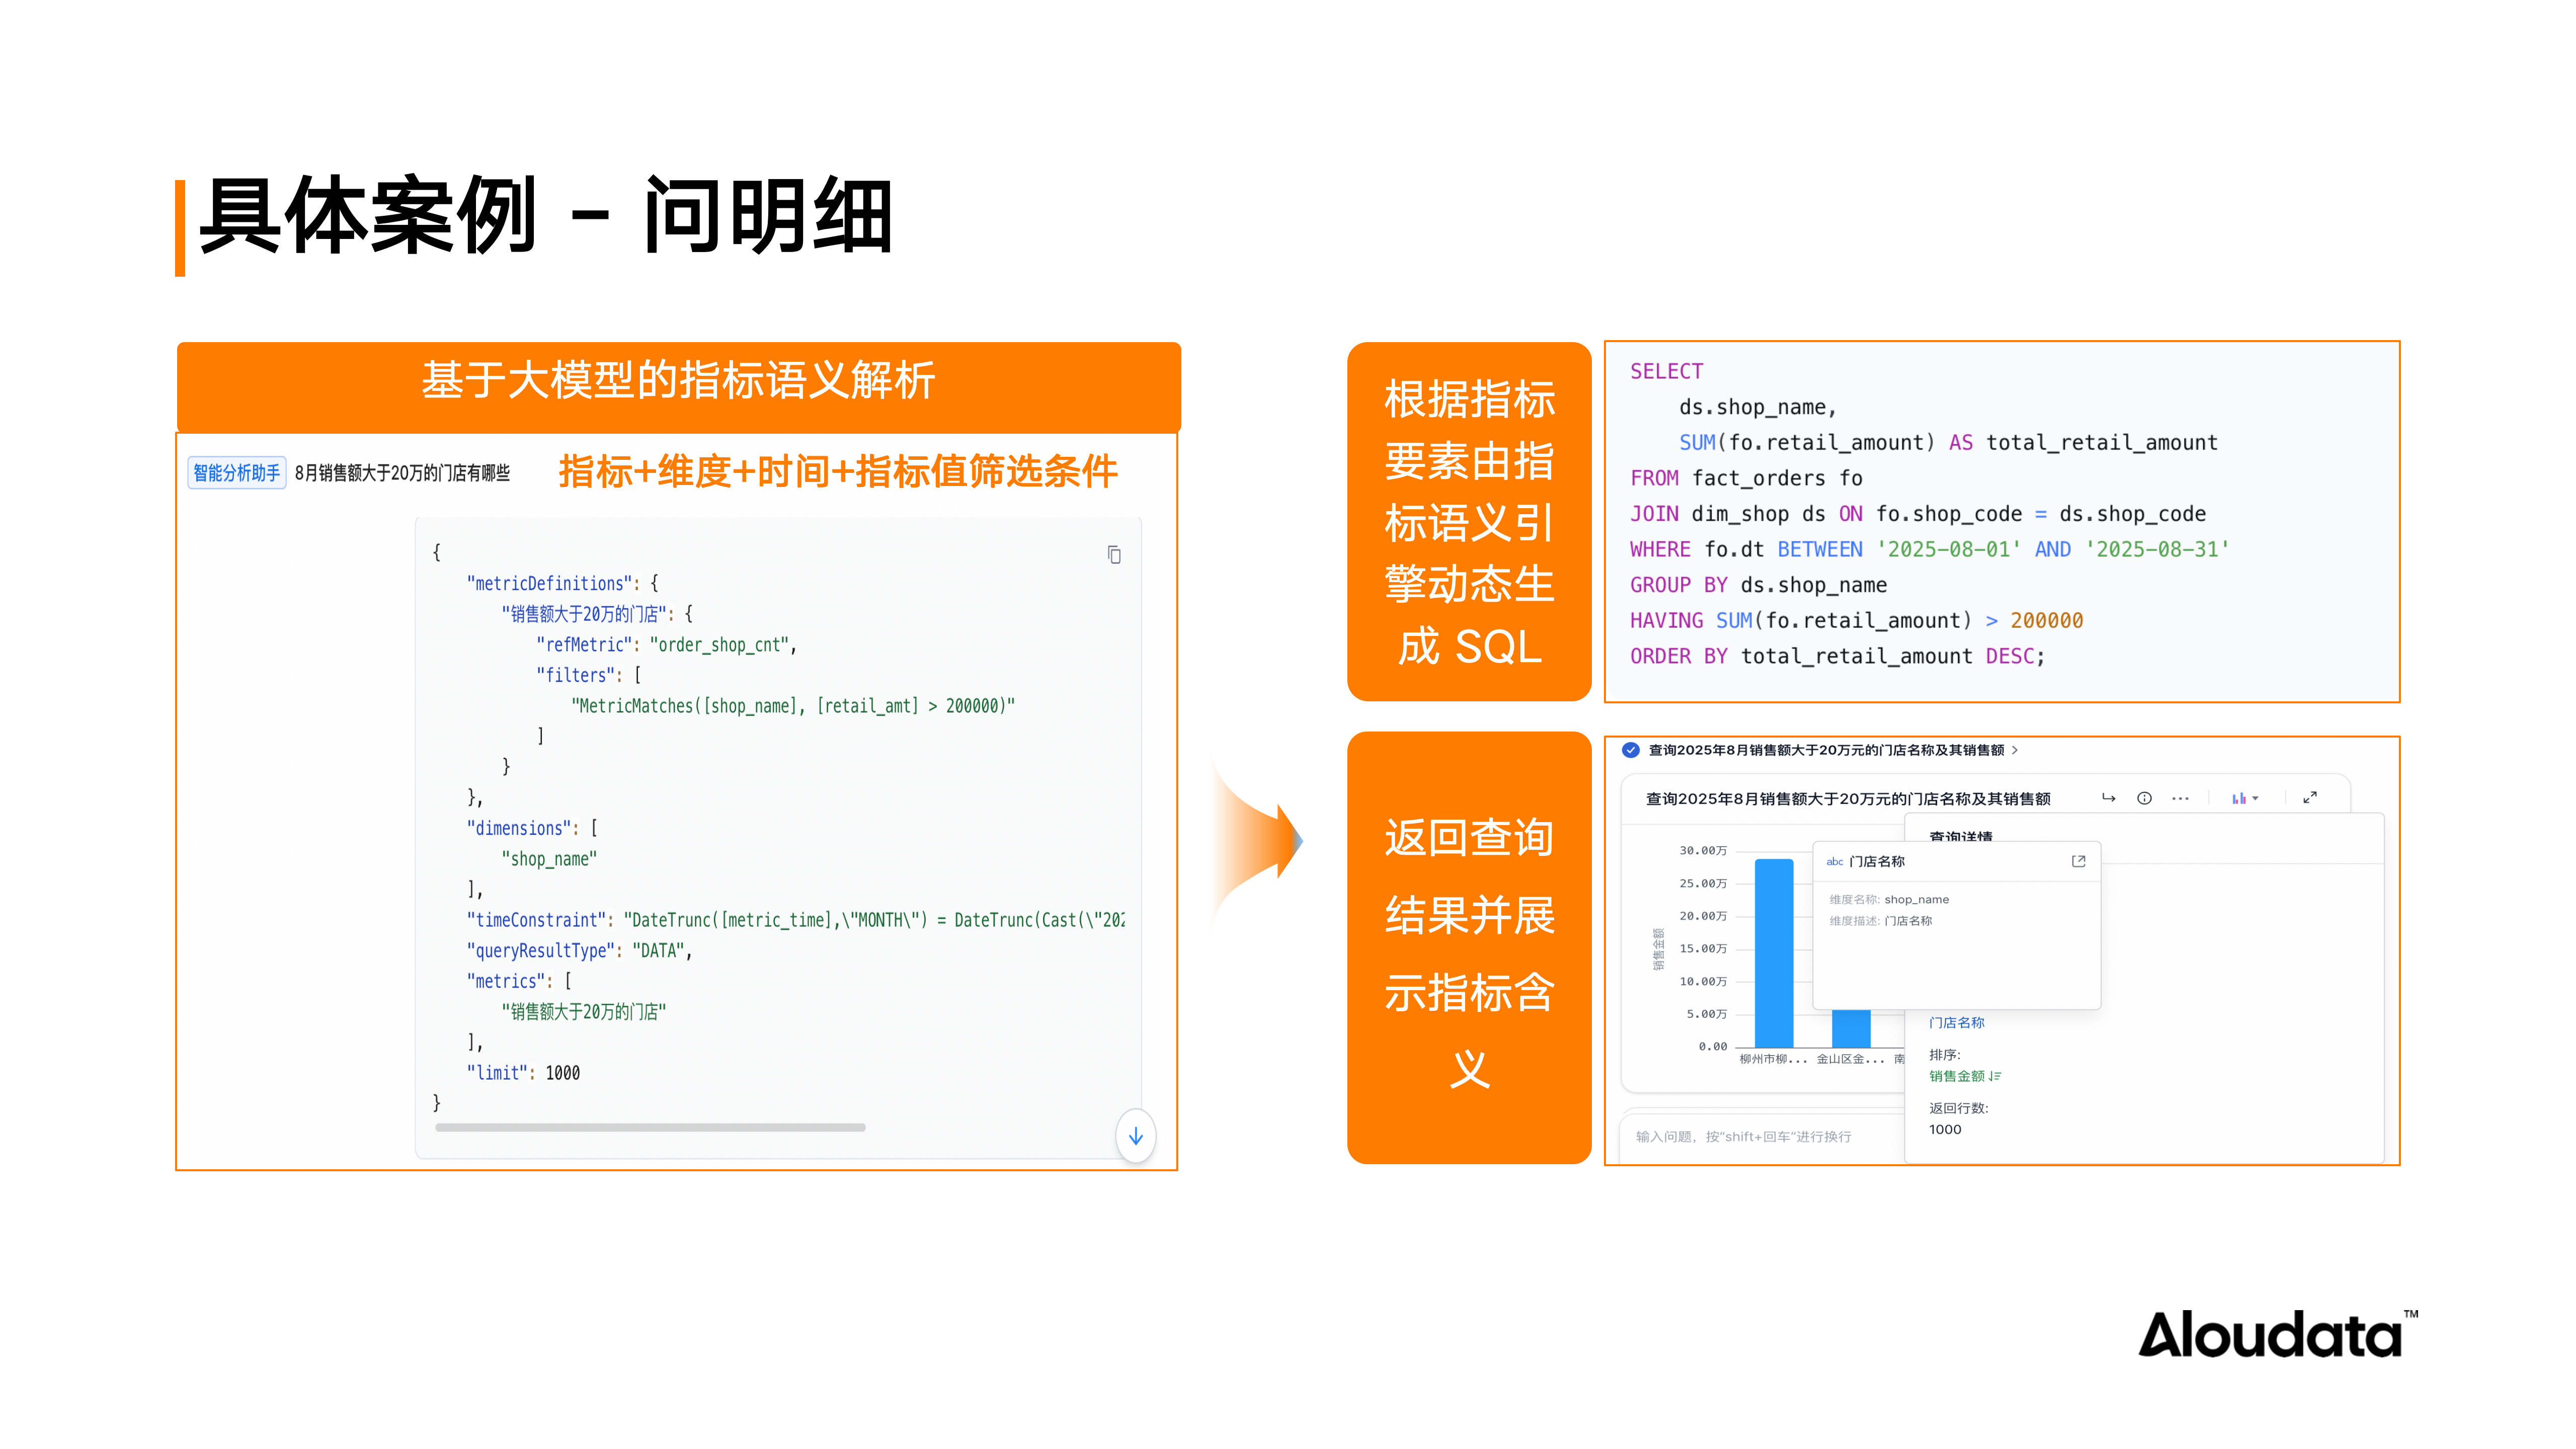Select the 智能分析助手 tag
The width and height of the screenshot is (2576, 1449).
237,473
